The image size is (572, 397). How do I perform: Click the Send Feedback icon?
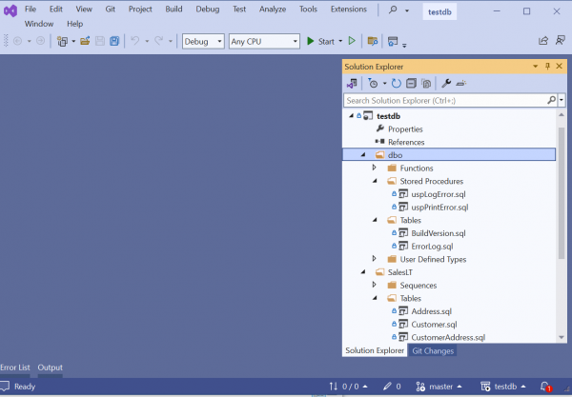[x=561, y=40]
